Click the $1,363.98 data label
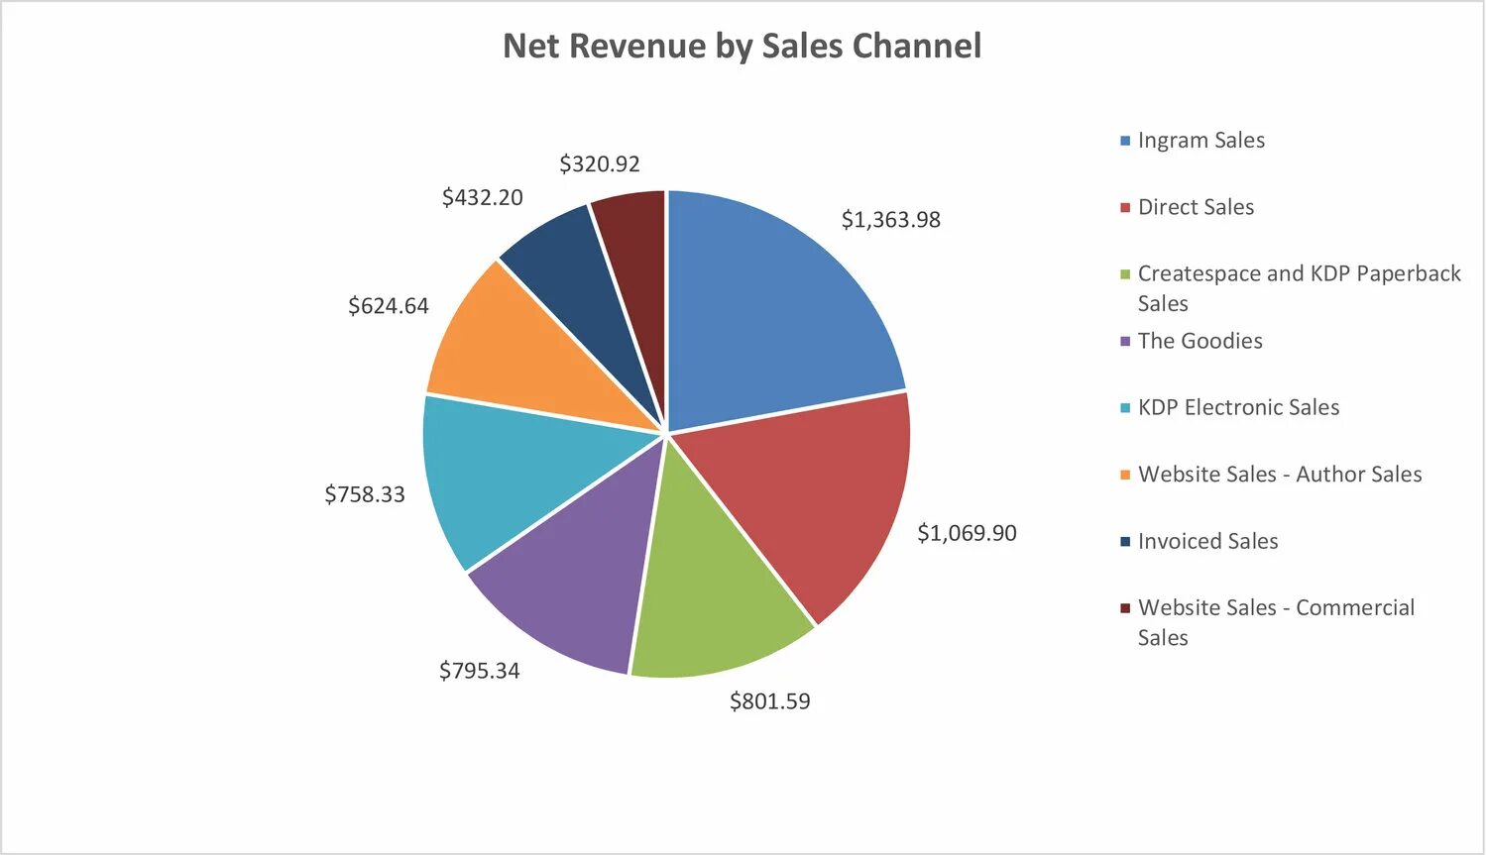The image size is (1487, 855). tap(890, 220)
